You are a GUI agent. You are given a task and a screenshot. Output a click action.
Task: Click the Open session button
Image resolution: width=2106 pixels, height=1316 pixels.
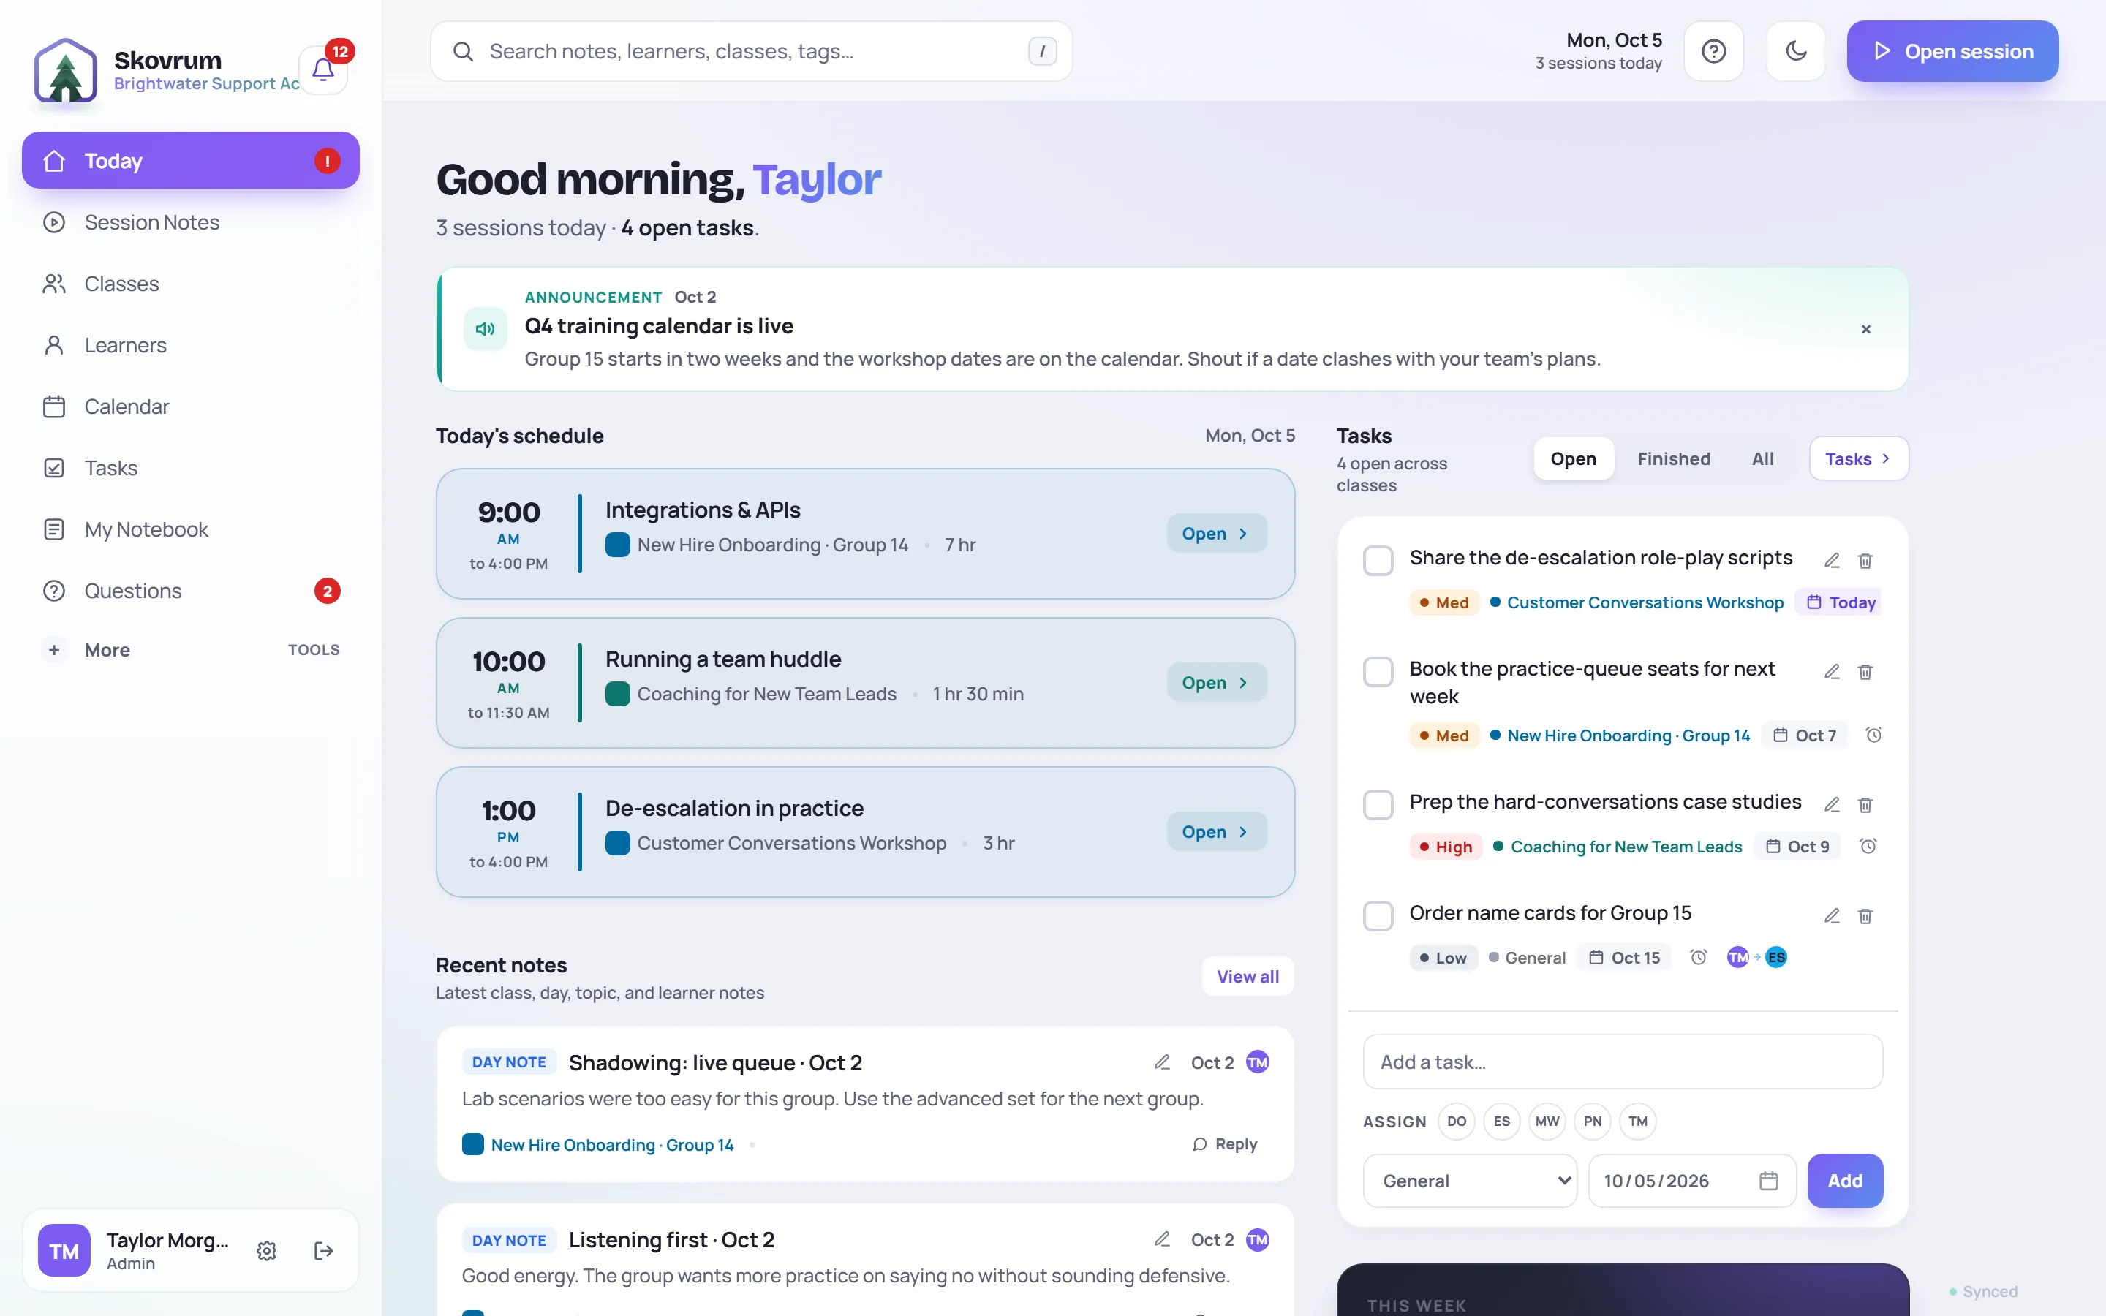[x=1952, y=51]
